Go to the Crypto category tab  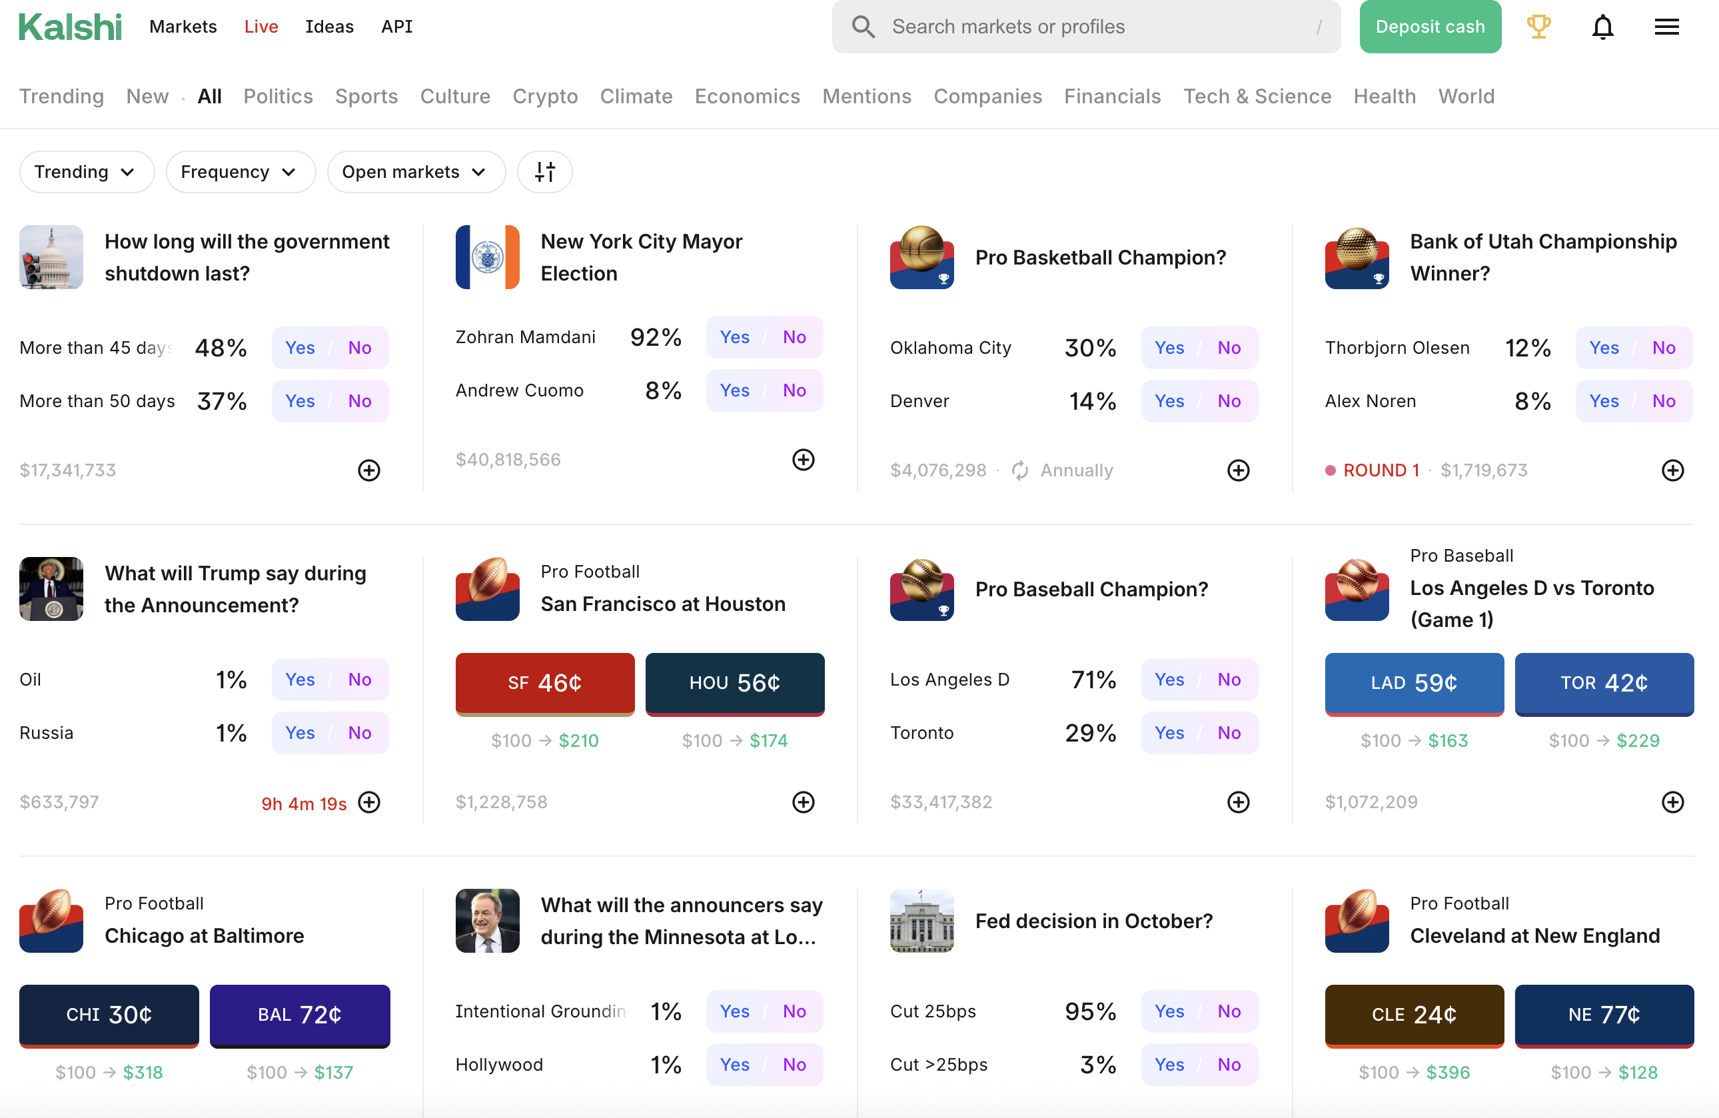coord(544,96)
